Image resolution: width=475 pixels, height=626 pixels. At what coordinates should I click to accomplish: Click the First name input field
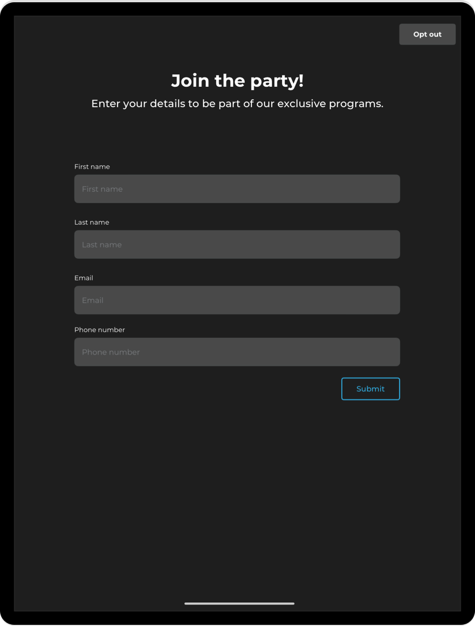coord(237,188)
